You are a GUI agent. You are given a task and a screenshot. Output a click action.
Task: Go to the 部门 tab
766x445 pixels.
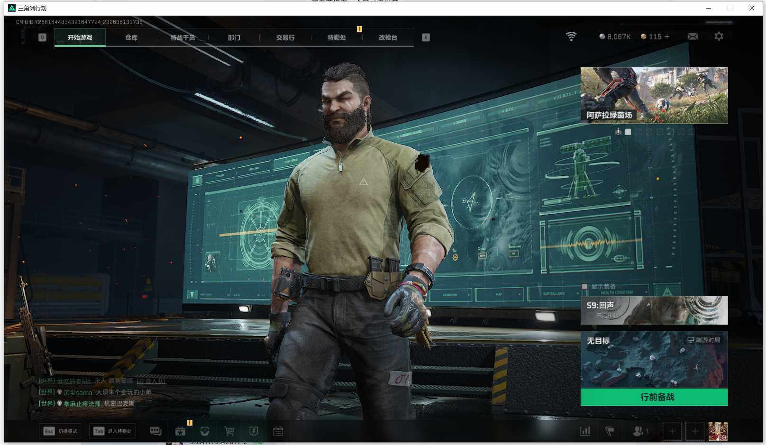click(x=234, y=37)
